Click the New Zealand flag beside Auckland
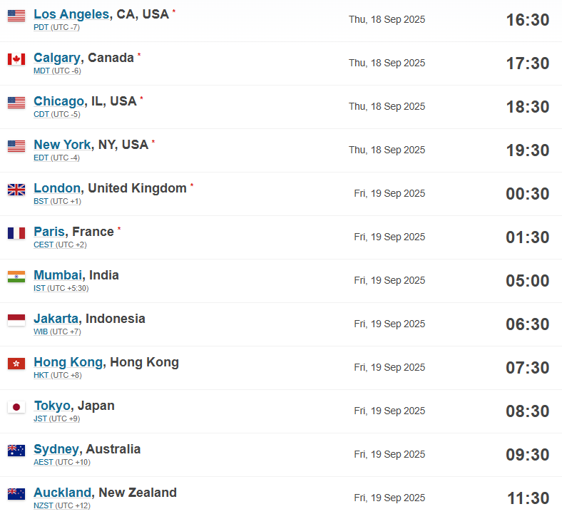Viewport: 562px width, 519px height. [x=16, y=494]
